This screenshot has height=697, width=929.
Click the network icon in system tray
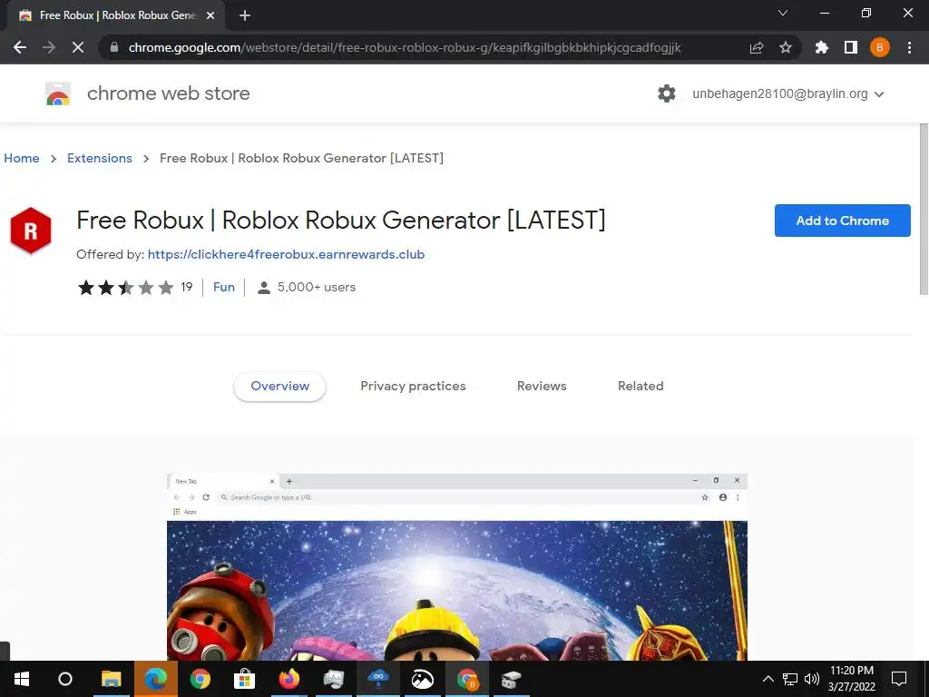pos(790,679)
